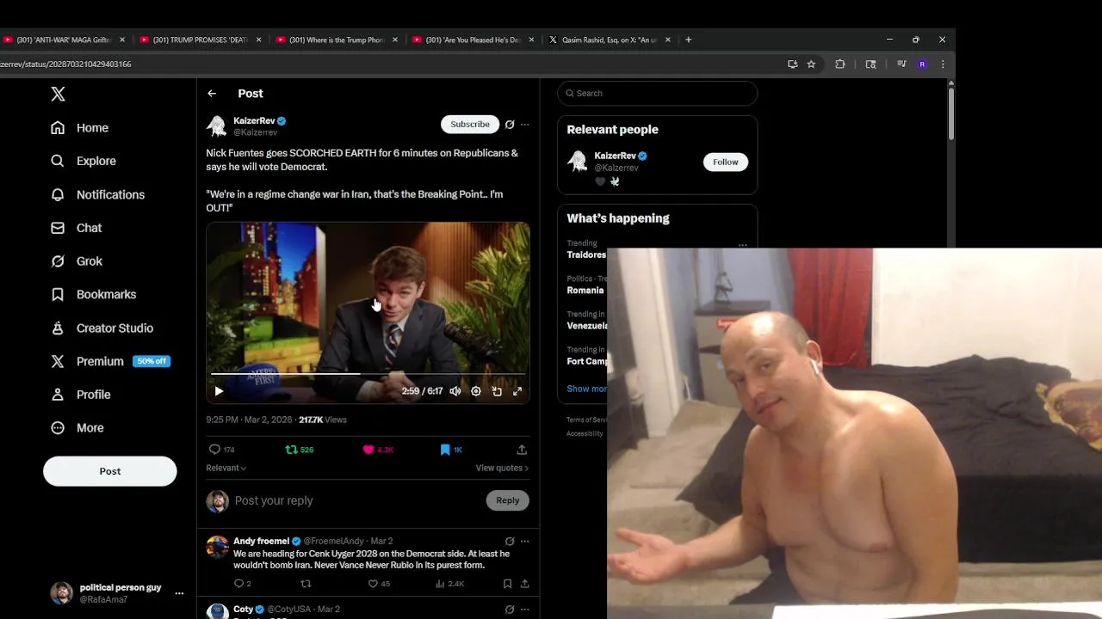Reply to Andy froemel's comment
Screen dimensions: 1102x619
(242, 584)
